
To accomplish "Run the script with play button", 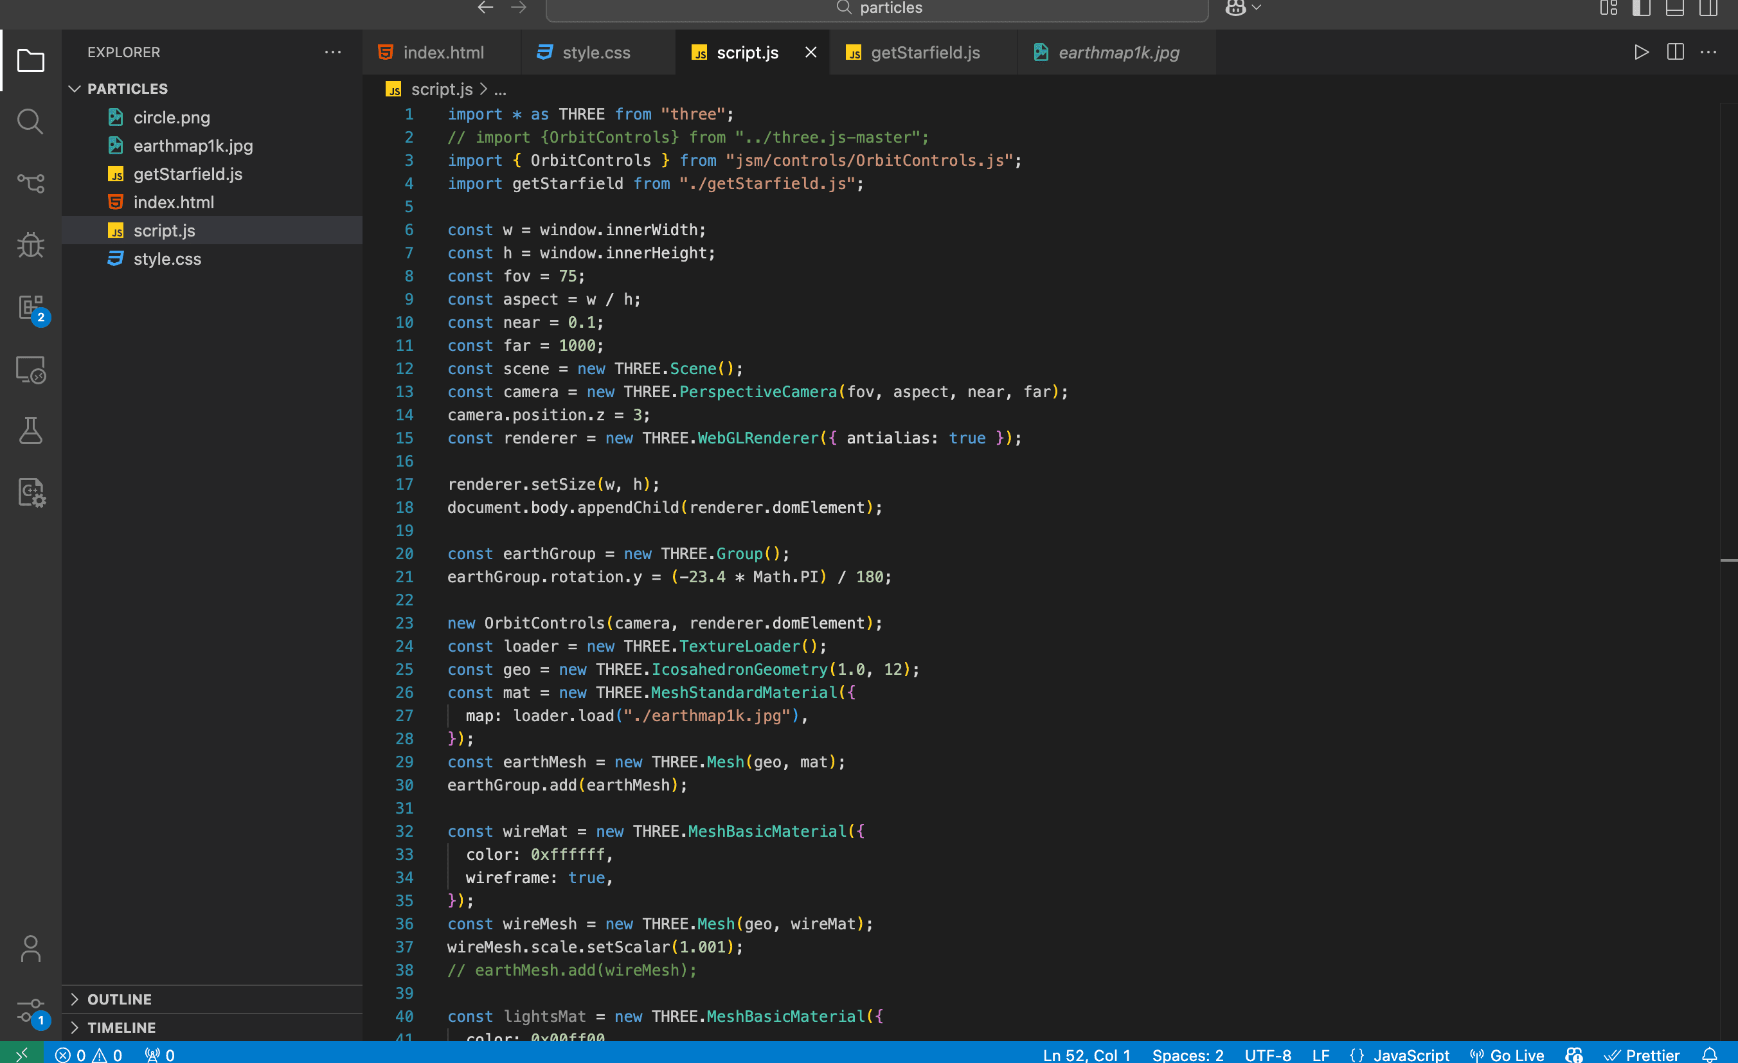I will [1642, 52].
